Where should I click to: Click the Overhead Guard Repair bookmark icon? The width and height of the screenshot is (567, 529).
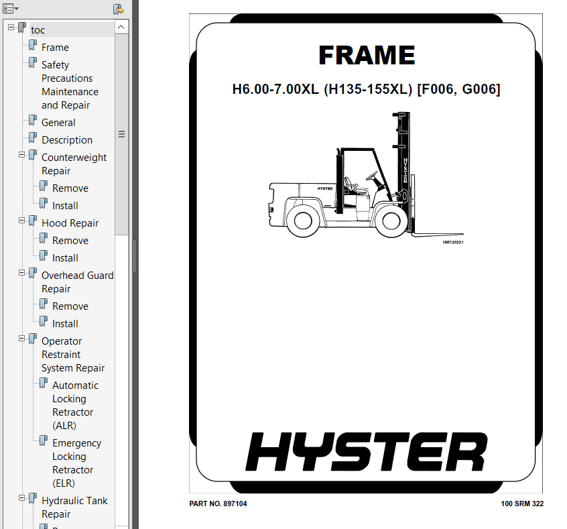point(33,273)
